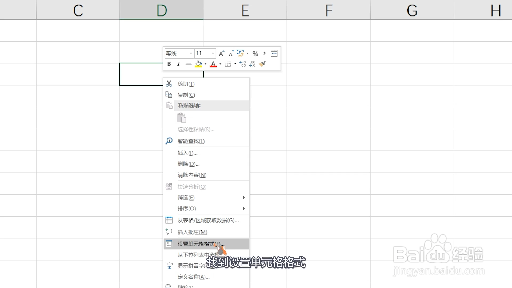Select 插入批注(M) in the context menu
This screenshot has width=512, height=288.
click(x=192, y=232)
